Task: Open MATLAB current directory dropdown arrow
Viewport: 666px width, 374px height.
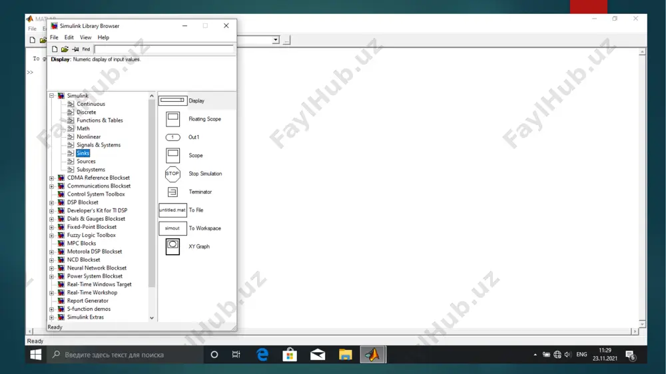Action: click(x=276, y=40)
